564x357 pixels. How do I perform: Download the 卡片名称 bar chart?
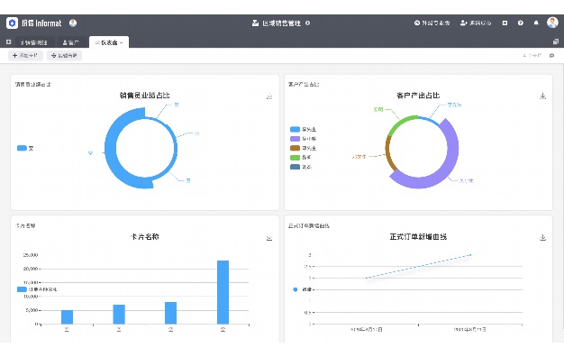[269, 237]
